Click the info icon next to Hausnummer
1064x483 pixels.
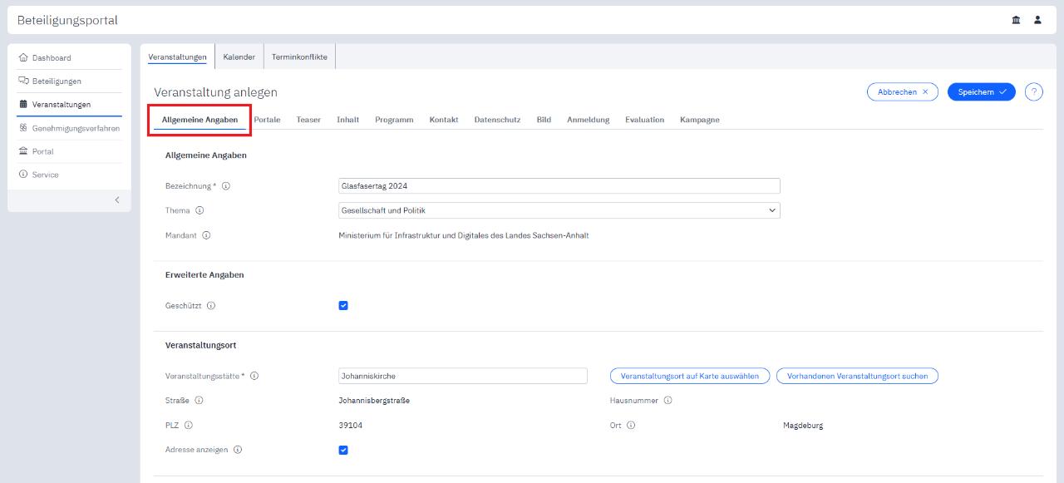click(667, 401)
